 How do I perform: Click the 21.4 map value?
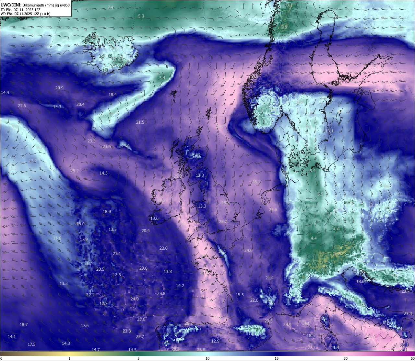click(x=269, y=278)
